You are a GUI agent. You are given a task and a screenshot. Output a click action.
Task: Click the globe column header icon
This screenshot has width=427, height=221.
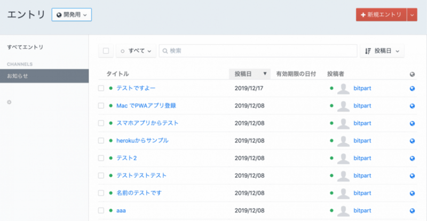pos(412,74)
